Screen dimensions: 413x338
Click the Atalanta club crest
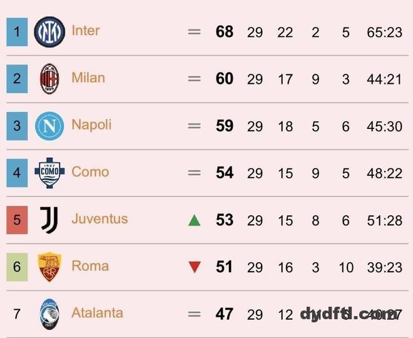49,314
